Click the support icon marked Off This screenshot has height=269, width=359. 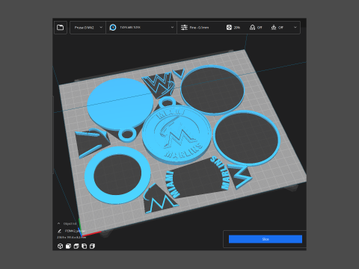click(x=252, y=28)
